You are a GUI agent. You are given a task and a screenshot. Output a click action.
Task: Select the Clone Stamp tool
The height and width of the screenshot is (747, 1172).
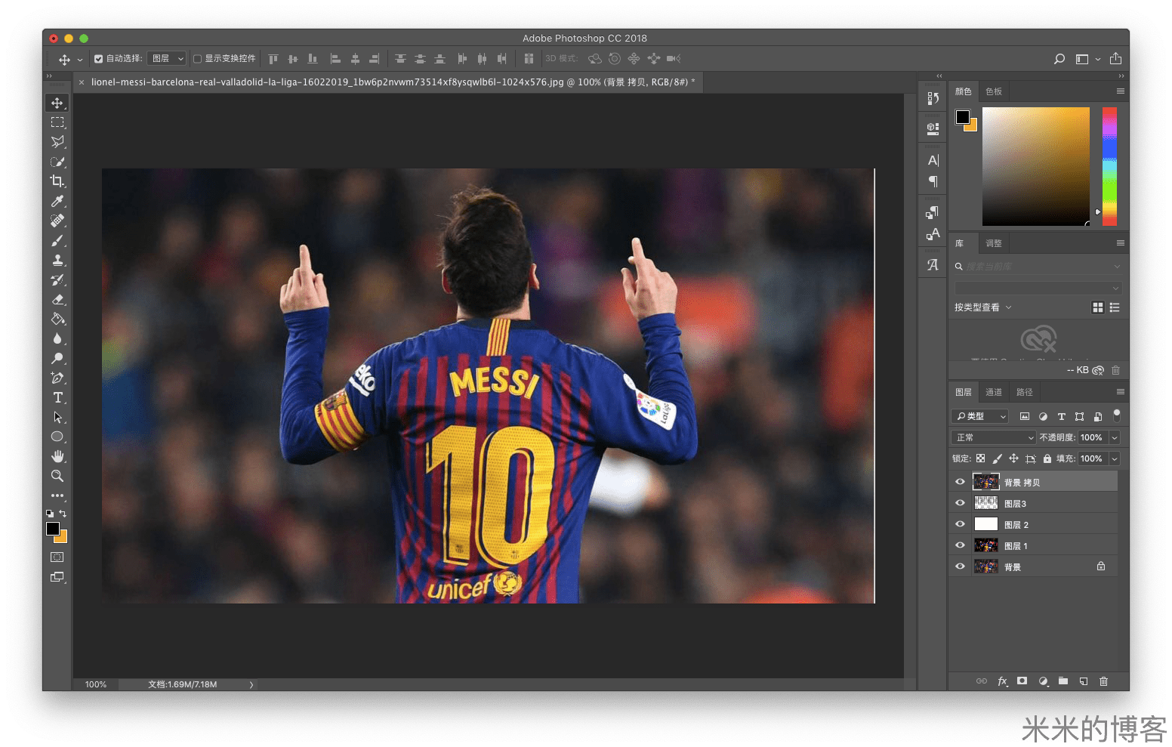click(57, 261)
